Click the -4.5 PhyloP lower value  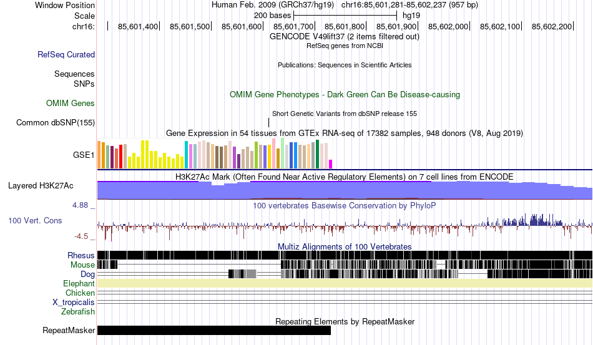(81, 236)
